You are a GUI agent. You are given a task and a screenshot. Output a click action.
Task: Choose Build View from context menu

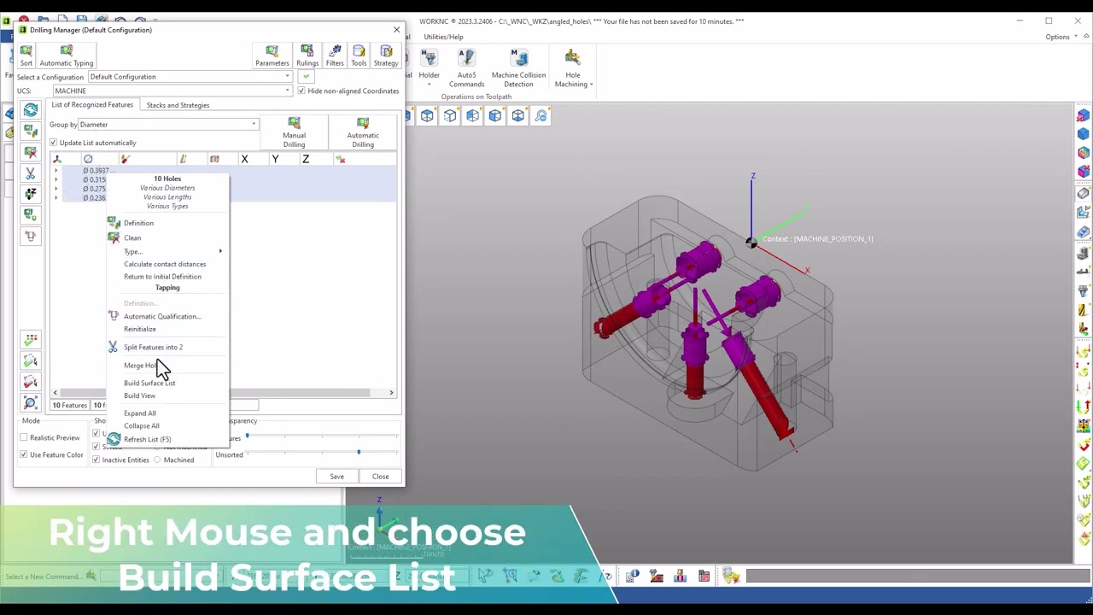click(x=139, y=395)
